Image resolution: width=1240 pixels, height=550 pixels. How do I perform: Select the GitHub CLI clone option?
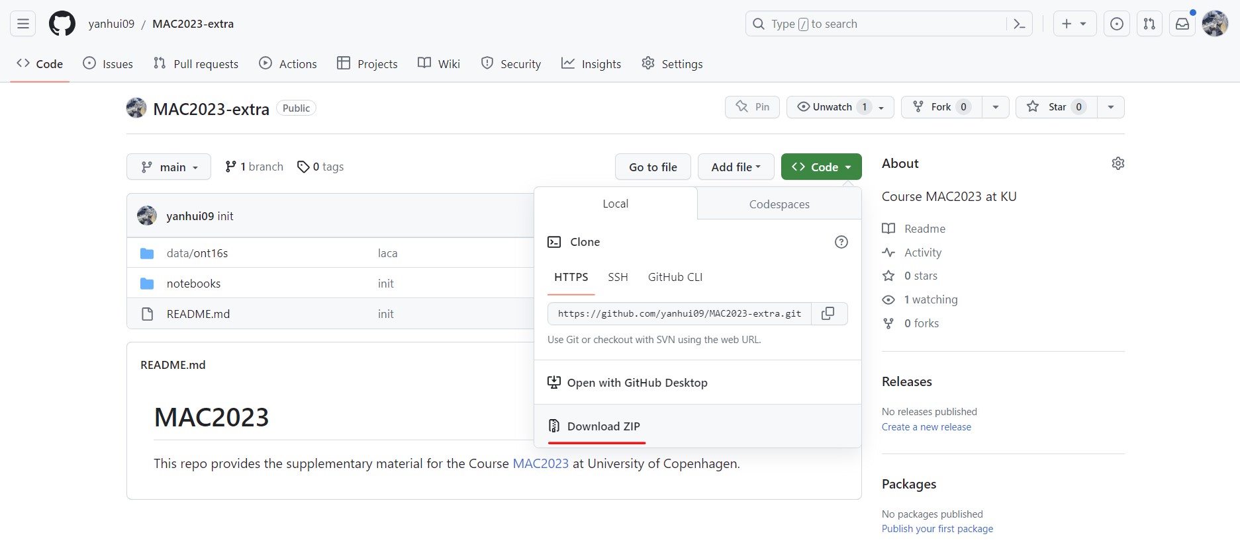(x=675, y=278)
